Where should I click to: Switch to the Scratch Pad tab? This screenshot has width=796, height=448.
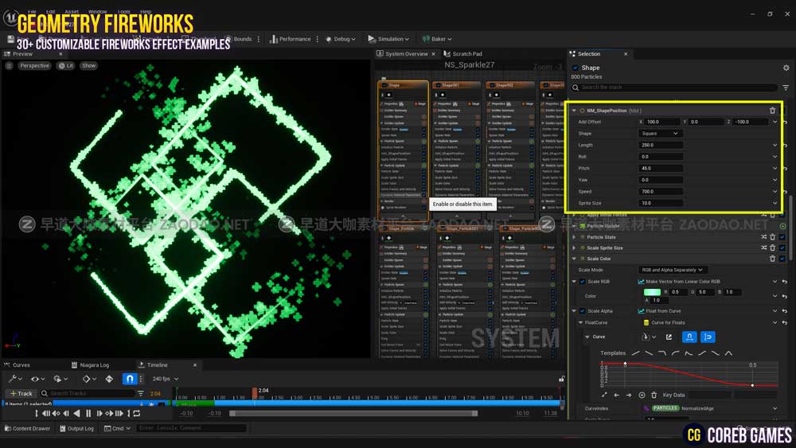tap(463, 54)
